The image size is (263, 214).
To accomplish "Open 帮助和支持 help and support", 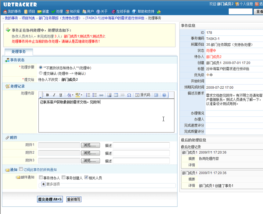I will (x=143, y=11).
